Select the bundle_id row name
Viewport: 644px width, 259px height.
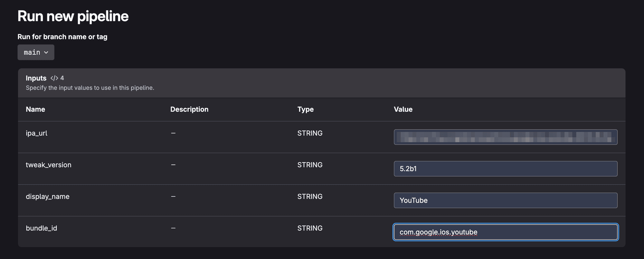(42, 228)
